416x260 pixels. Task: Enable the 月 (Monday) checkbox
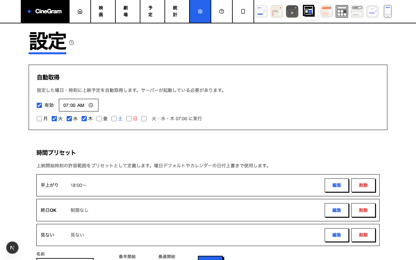click(x=39, y=118)
